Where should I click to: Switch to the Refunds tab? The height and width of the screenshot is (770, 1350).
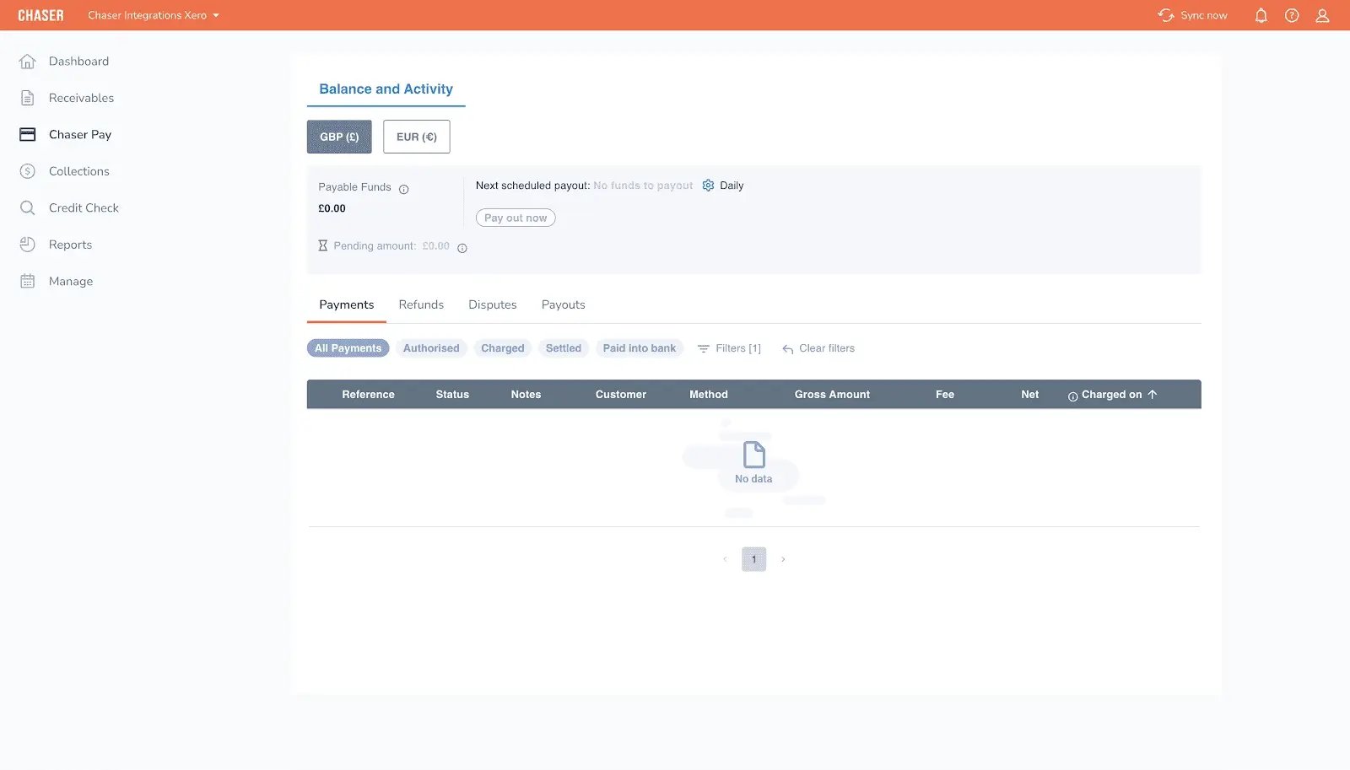click(x=421, y=304)
